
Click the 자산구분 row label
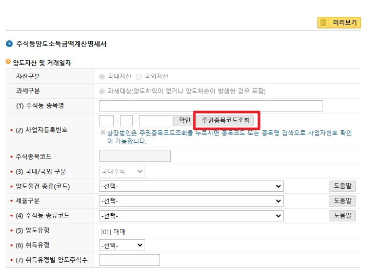pyautogui.click(x=28, y=76)
